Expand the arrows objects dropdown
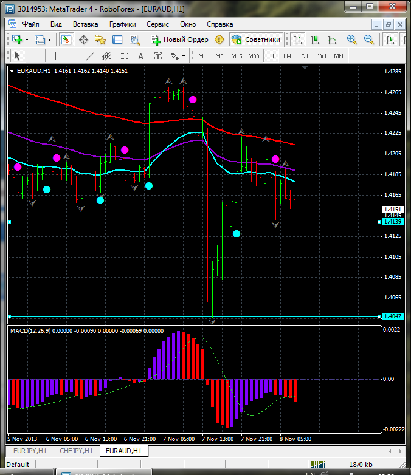The width and height of the screenshot is (411, 475). pos(184,56)
